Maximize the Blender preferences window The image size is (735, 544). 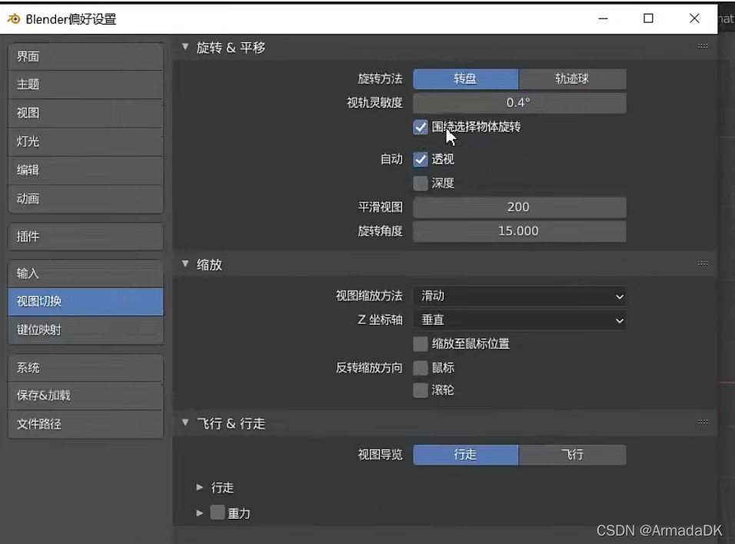648,18
